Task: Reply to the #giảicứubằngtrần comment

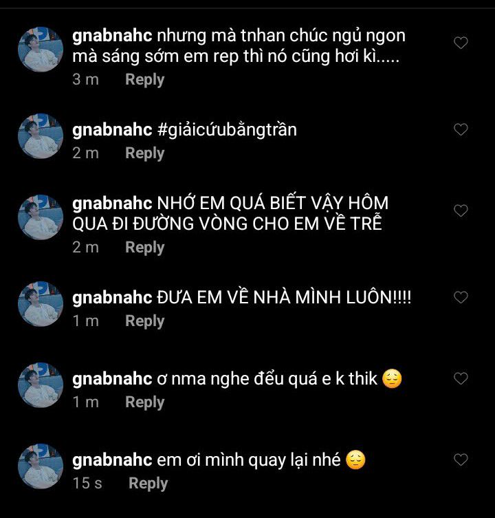Action: [144, 153]
